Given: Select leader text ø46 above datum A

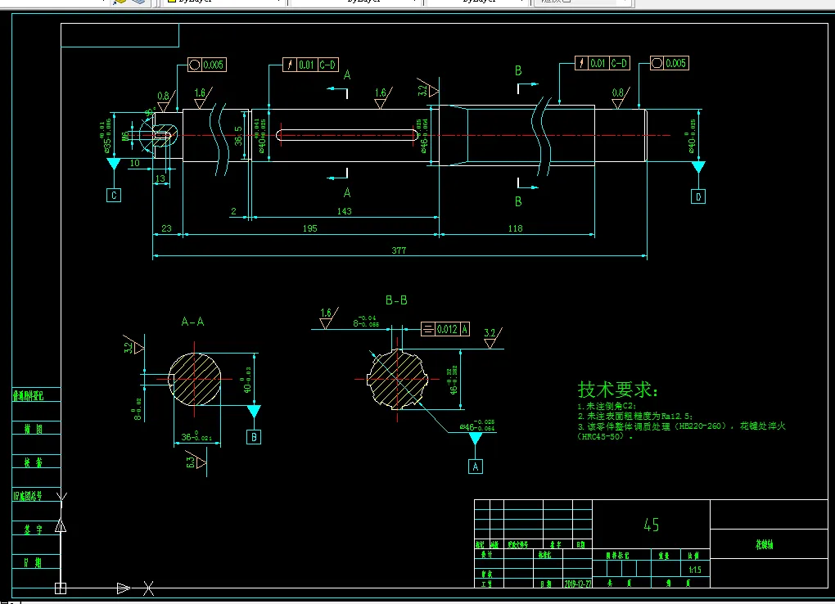Looking at the screenshot, I should [x=477, y=426].
